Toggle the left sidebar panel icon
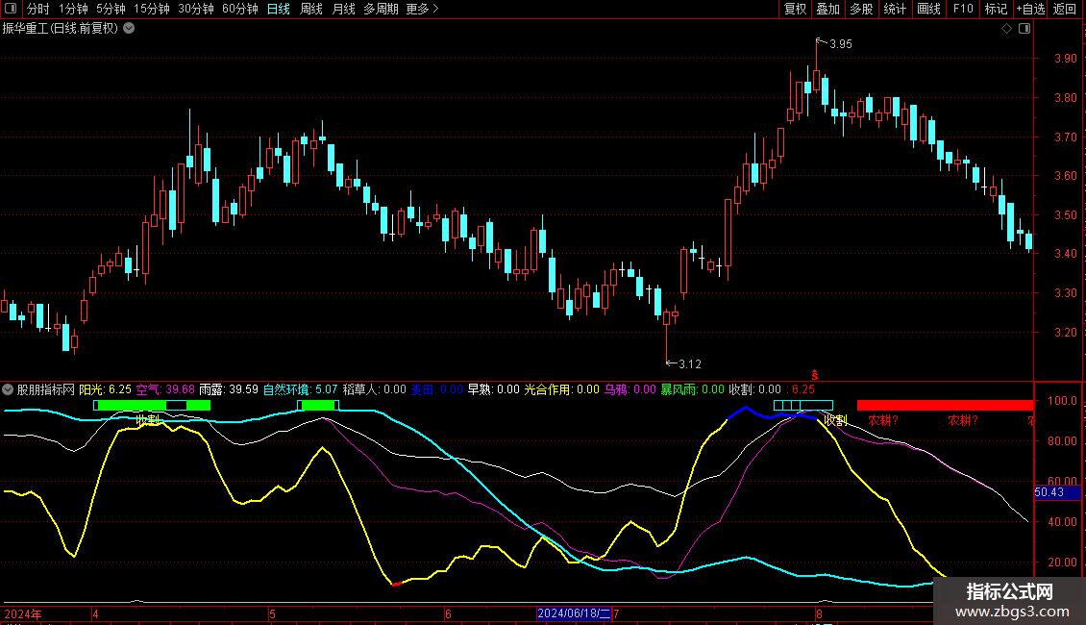1086x625 pixels. pos(9,9)
